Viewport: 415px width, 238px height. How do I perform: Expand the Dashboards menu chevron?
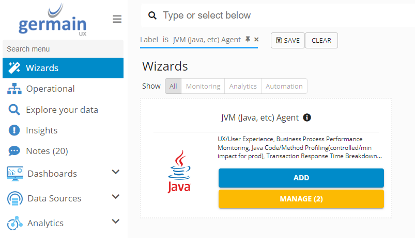pyautogui.click(x=116, y=172)
